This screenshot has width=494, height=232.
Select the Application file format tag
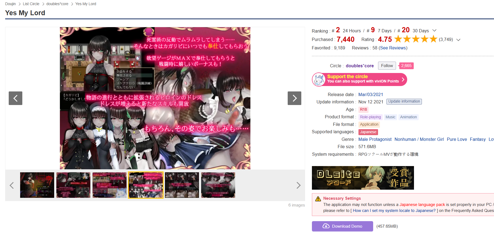[369, 125]
